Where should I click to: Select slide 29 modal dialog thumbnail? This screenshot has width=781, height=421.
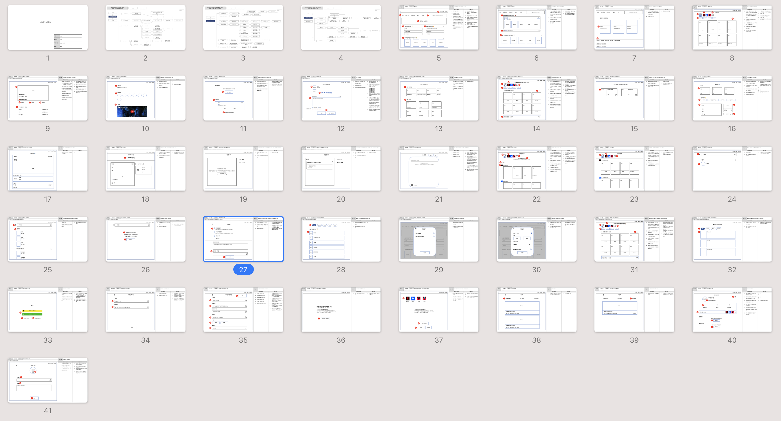[x=439, y=239]
